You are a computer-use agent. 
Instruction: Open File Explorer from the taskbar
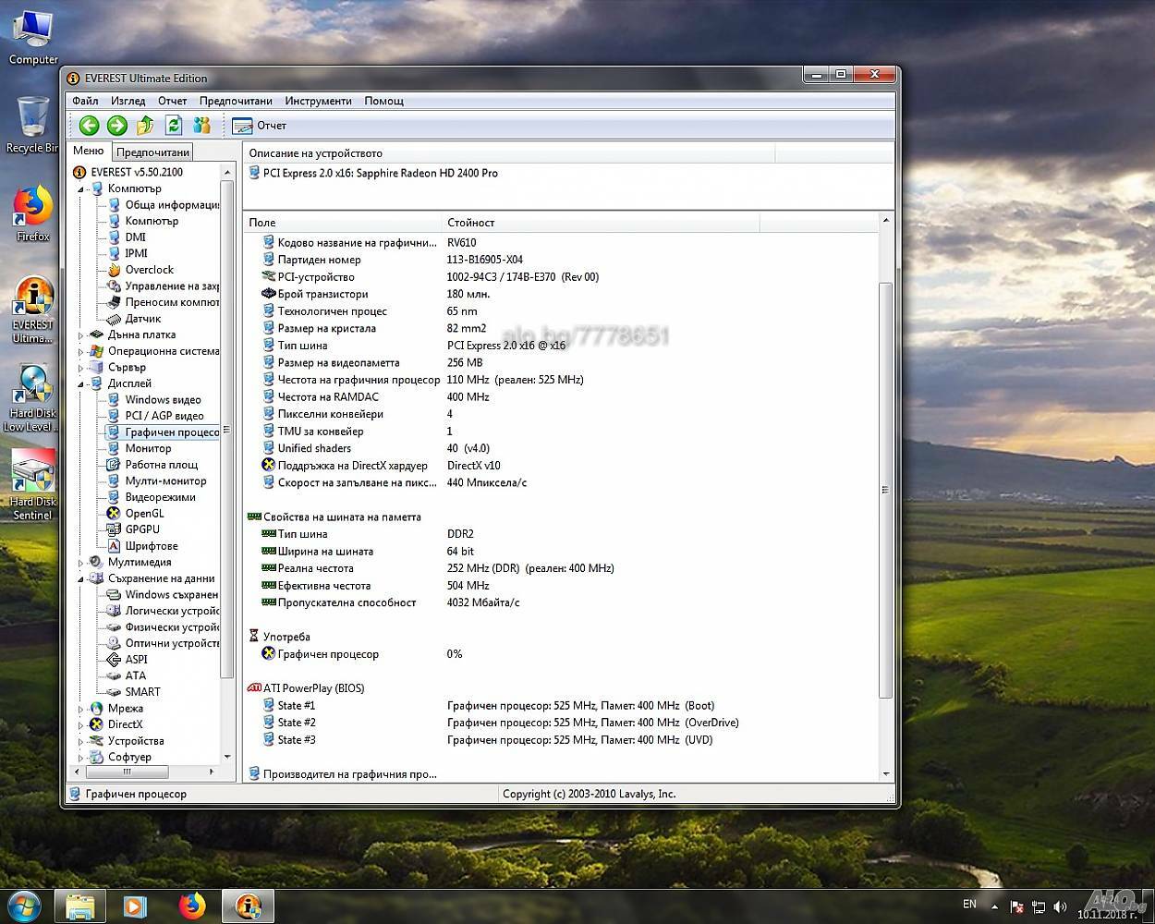coord(80,906)
